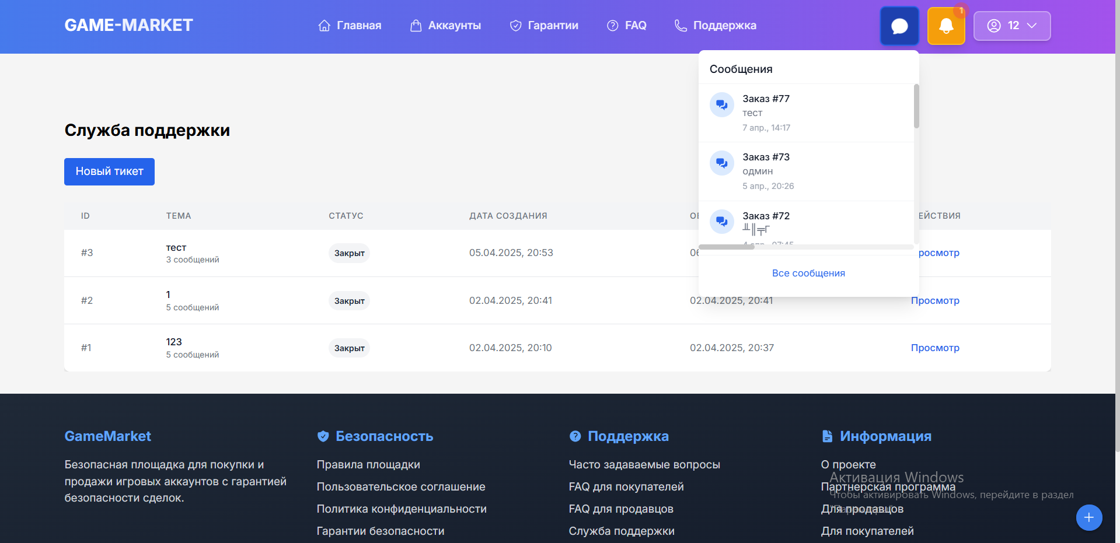Click the page's right-edge vertical scrollbar
This screenshot has width=1120, height=543.
pos(1117,226)
